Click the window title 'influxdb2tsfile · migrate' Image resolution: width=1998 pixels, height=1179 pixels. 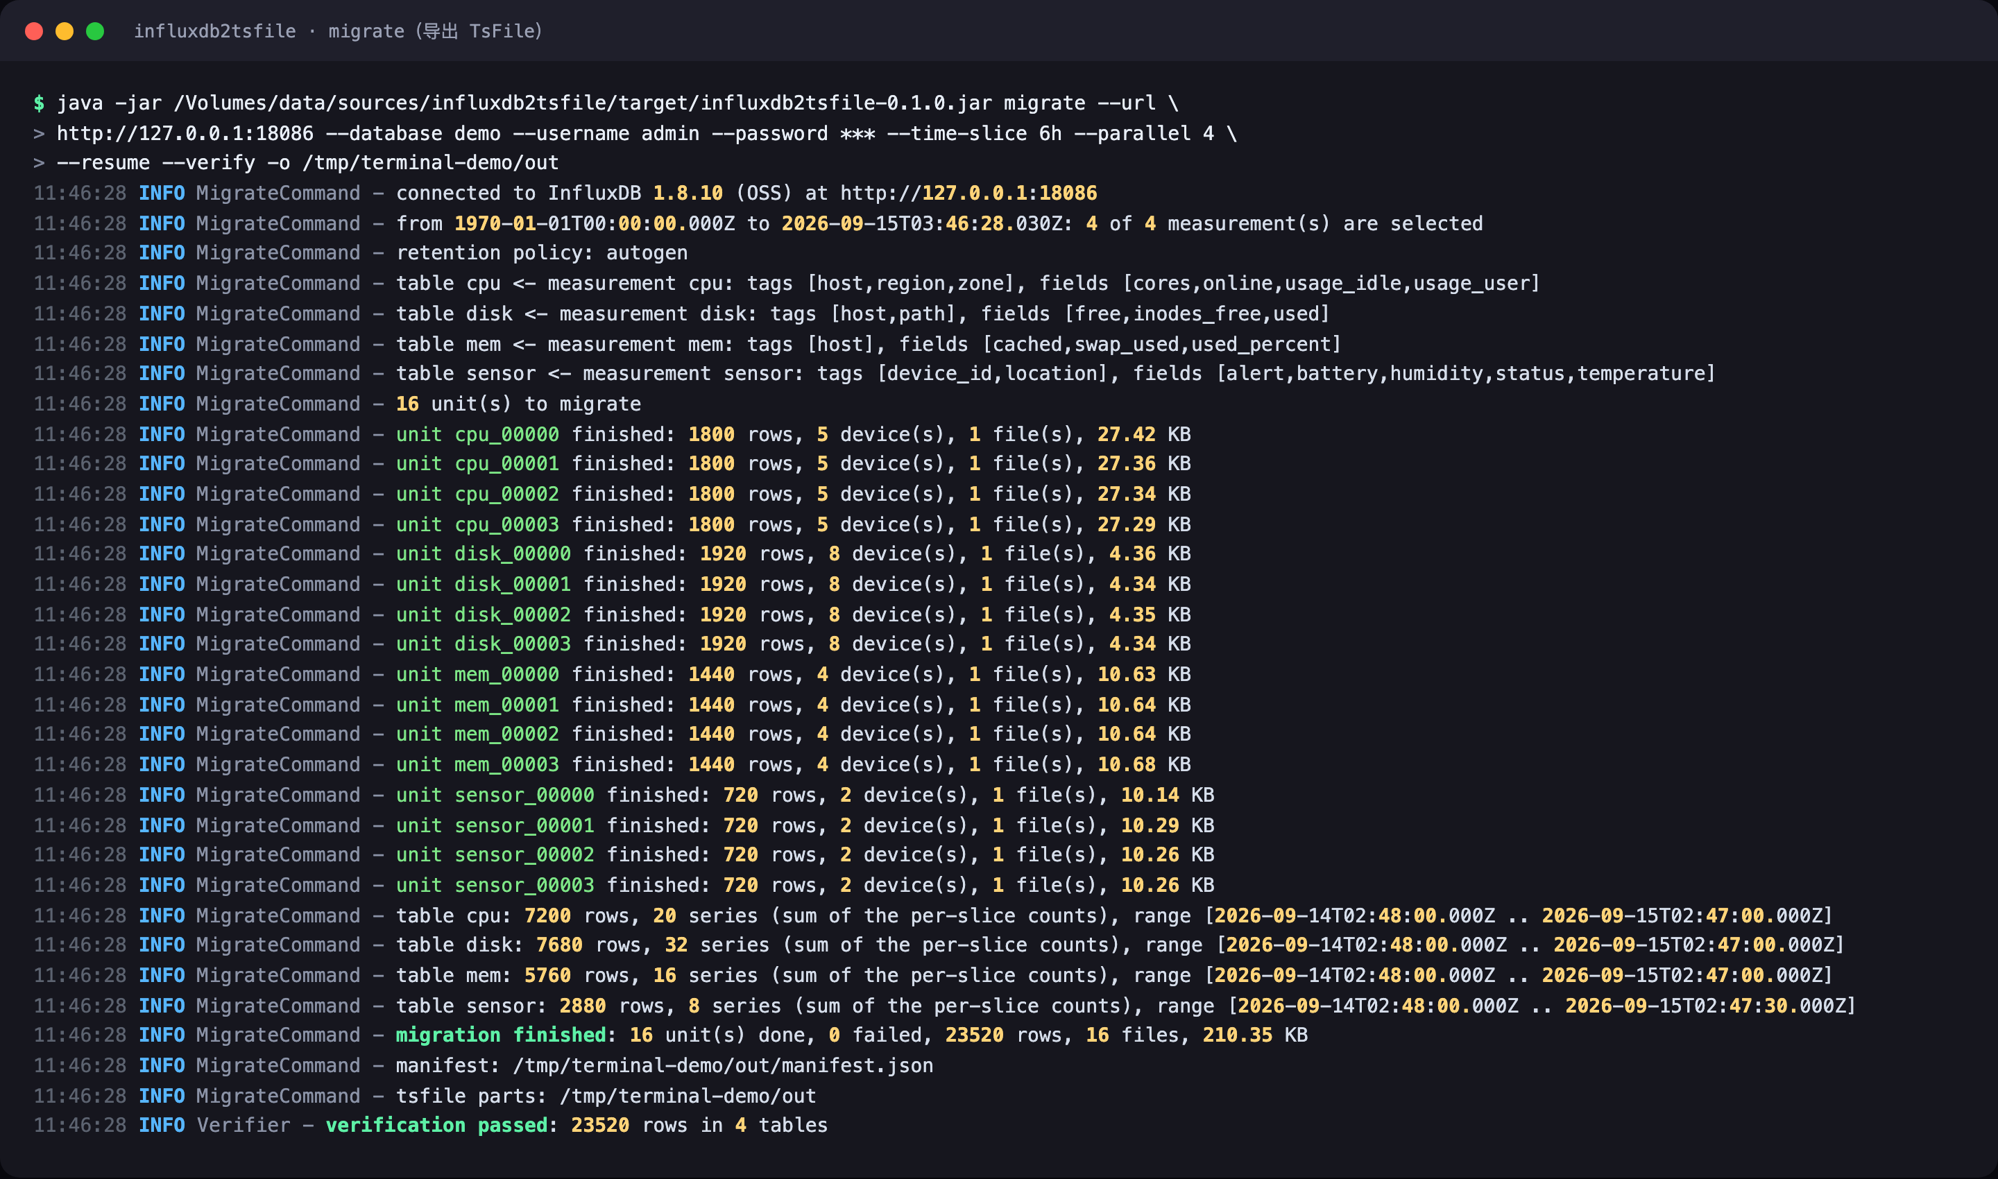pos(269,31)
